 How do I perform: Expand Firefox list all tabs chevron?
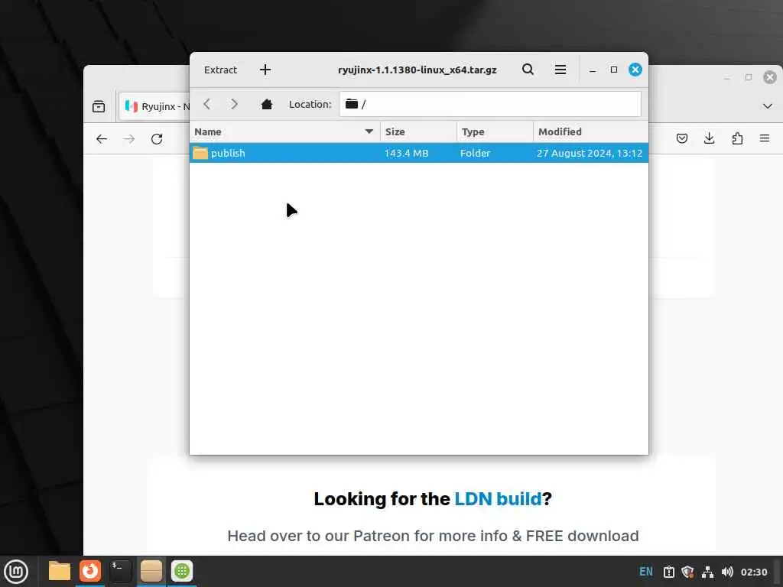[x=768, y=105]
